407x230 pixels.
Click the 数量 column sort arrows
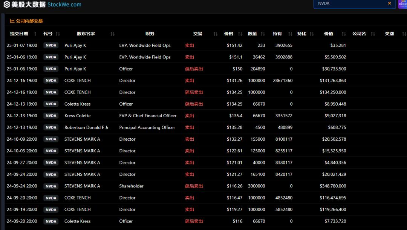click(x=263, y=34)
